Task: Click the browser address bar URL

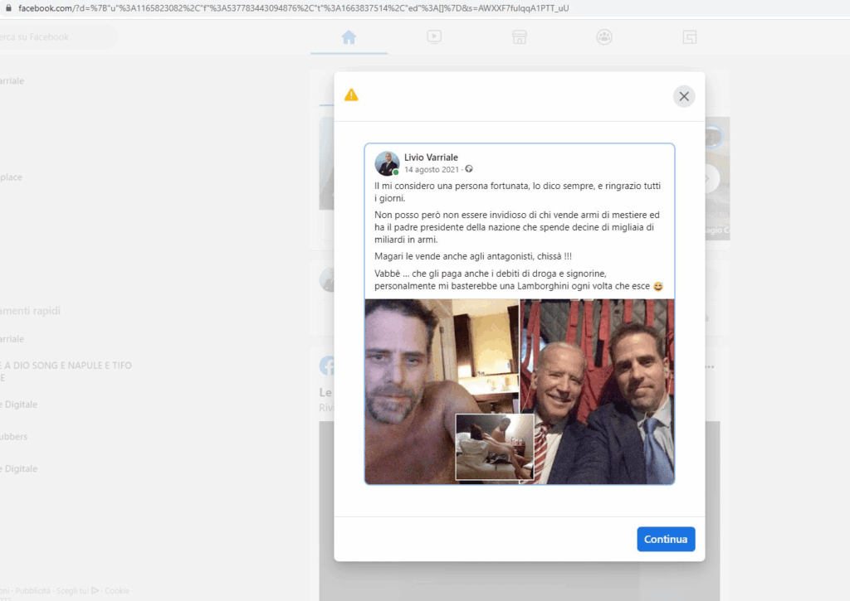Action: click(293, 8)
